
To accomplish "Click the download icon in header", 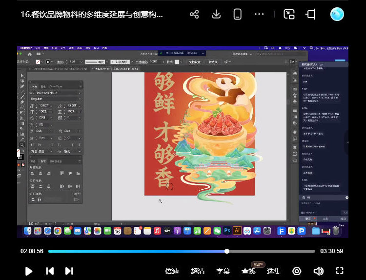I will point(216,14).
